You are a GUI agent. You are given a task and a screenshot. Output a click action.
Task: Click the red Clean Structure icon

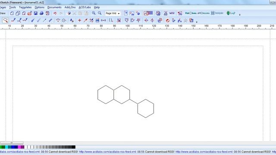pos(168,20)
